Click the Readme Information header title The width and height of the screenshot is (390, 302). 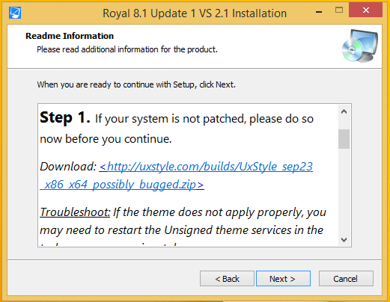click(x=70, y=36)
